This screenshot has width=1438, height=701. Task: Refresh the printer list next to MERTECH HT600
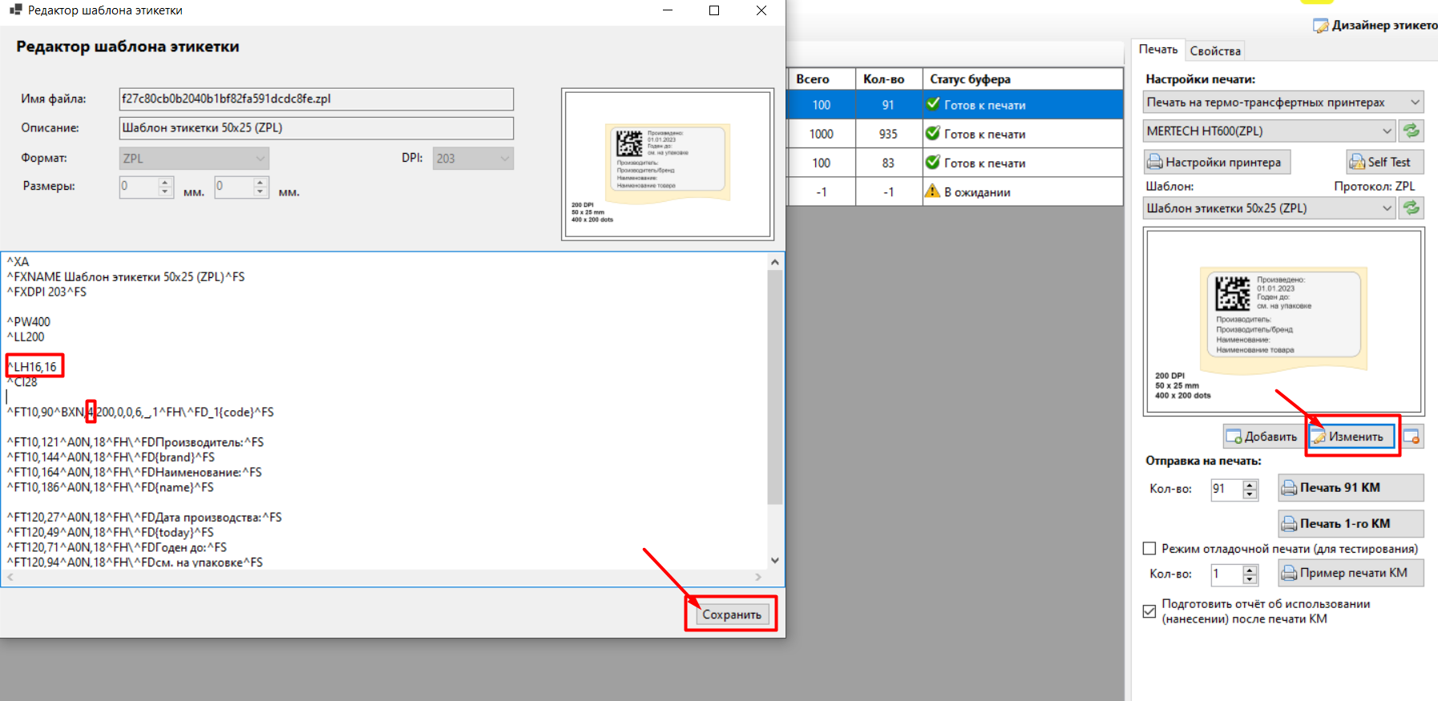[1411, 131]
